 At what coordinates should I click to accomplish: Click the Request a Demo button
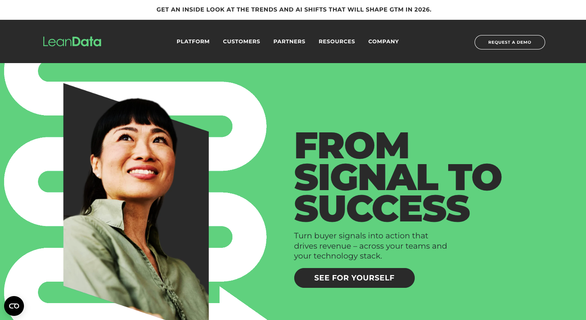point(510,42)
